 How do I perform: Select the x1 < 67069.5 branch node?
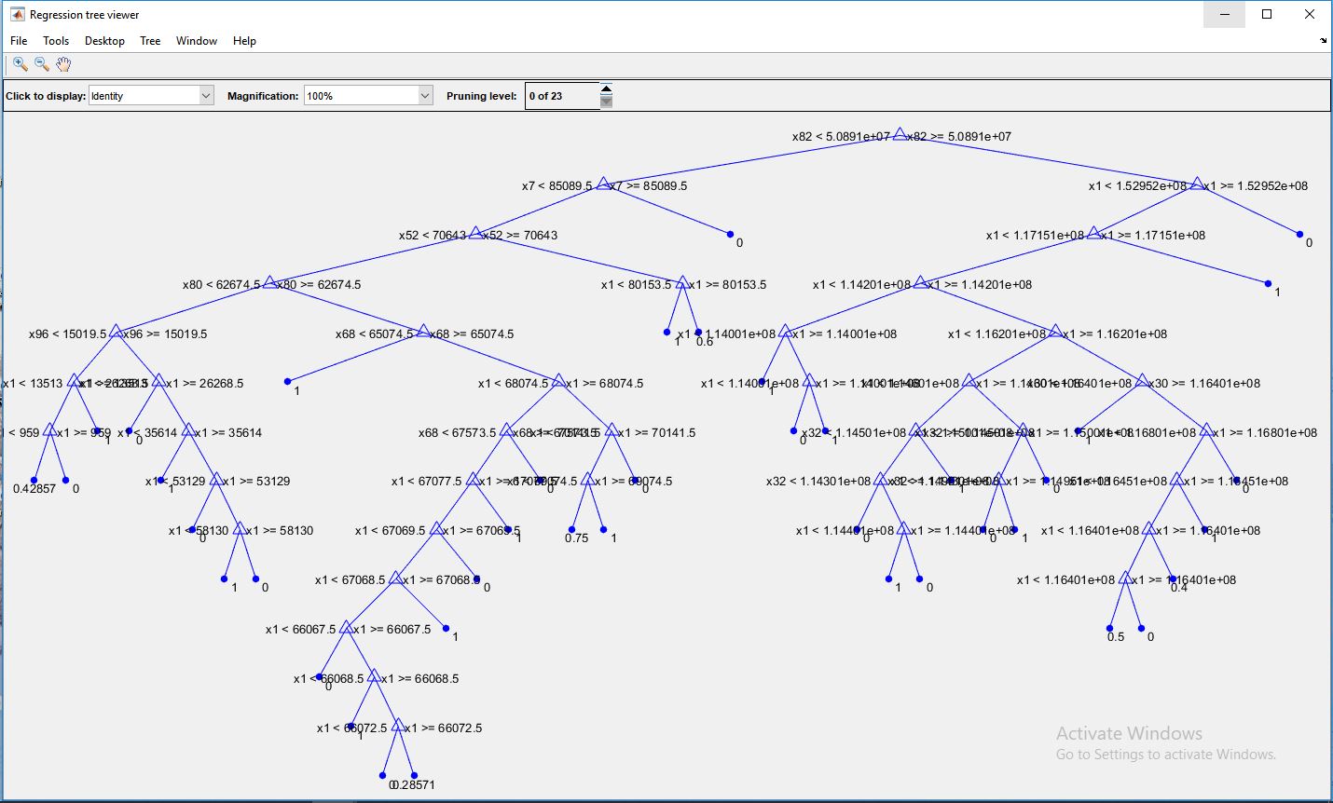tap(436, 529)
